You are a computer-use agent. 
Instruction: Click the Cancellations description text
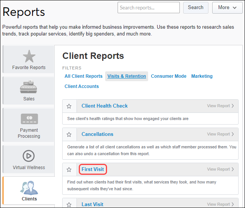coord(152,150)
